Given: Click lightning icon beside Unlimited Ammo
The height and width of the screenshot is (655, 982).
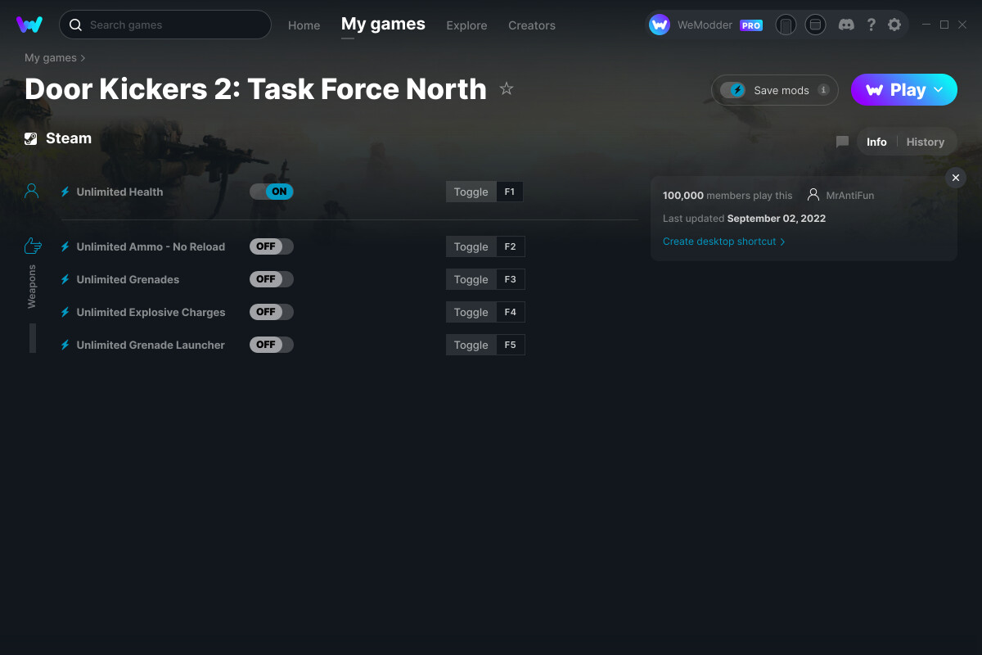Looking at the screenshot, I should [x=65, y=246].
